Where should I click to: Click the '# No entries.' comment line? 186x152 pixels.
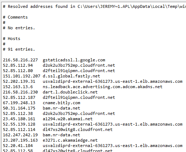coord(19,28)
